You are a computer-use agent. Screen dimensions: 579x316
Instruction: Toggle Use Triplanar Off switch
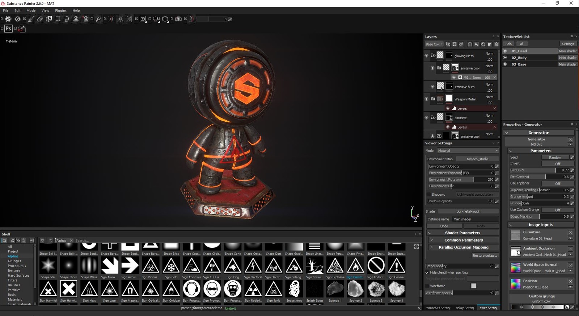pyautogui.click(x=558, y=183)
